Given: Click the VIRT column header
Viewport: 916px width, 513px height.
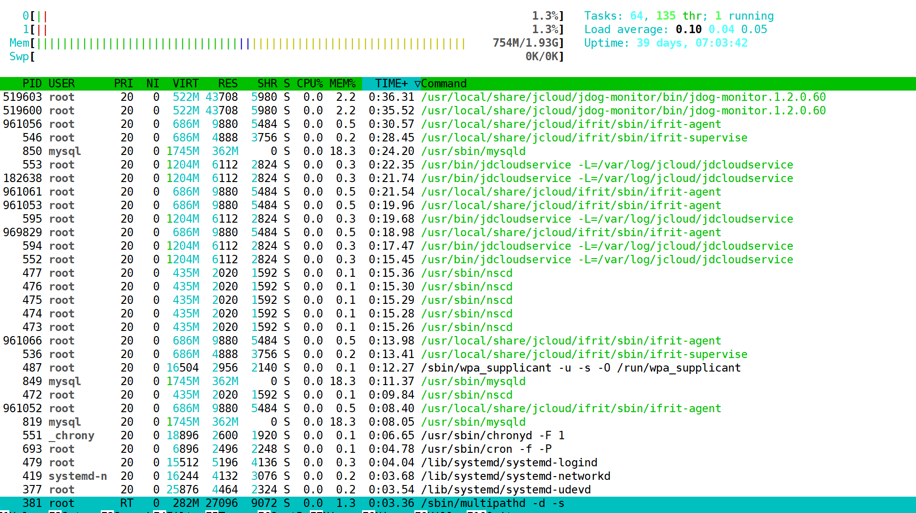Looking at the screenshot, I should tap(185, 84).
